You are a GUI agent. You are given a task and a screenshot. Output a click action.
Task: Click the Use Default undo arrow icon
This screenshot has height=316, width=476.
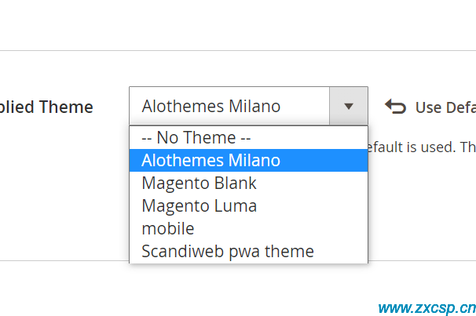point(395,107)
